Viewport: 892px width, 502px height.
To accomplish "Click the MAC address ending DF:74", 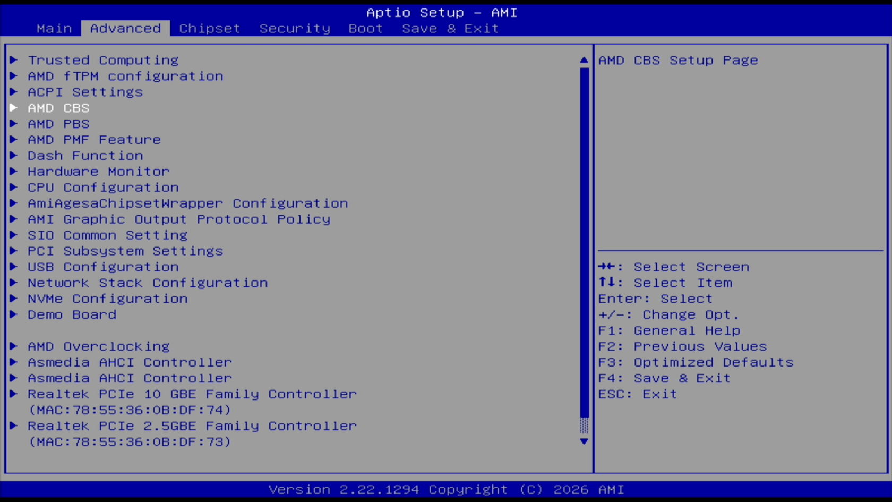I will coord(130,411).
